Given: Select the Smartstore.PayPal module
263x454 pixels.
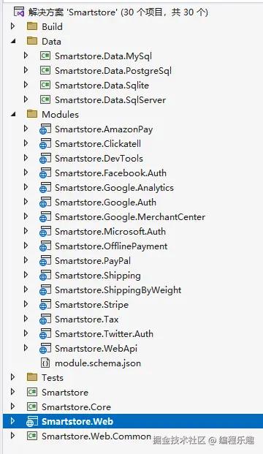Looking at the screenshot, I should [93, 260].
